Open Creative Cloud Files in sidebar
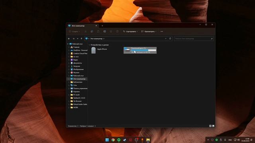The height and width of the screenshot is (143, 255). pos(79,53)
